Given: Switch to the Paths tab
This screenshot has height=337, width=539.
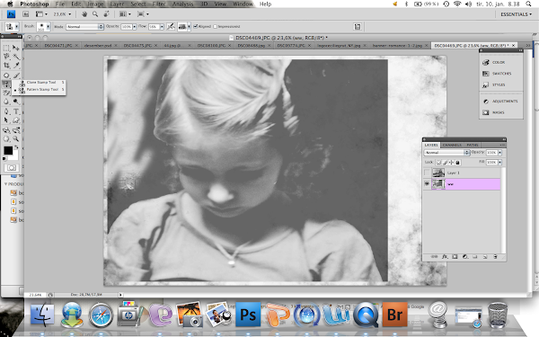Looking at the screenshot, I should [x=473, y=145].
